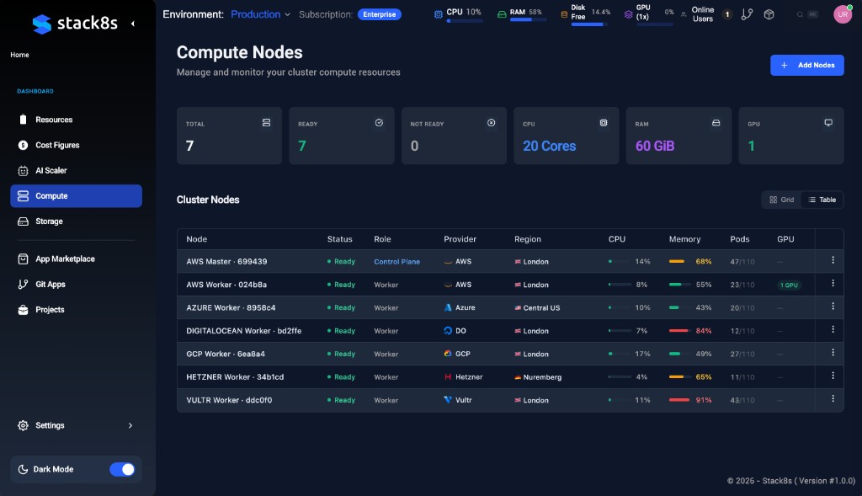Select Compute in the sidebar navigation

[52, 195]
